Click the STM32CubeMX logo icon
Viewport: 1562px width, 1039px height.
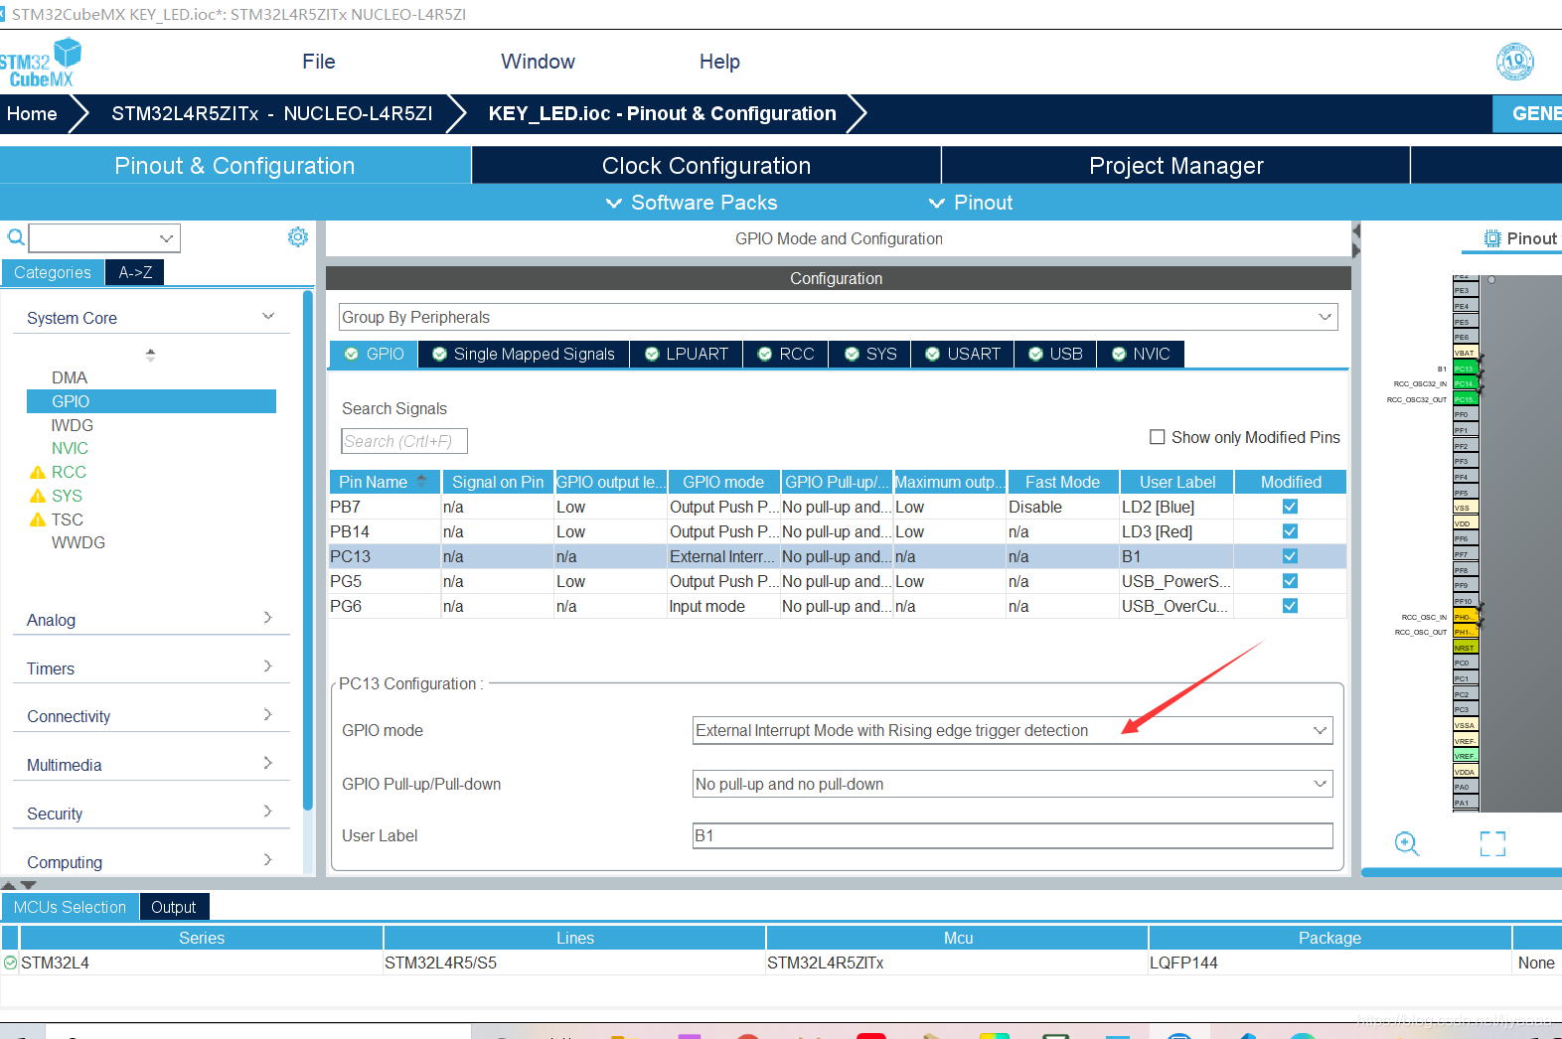click(x=40, y=63)
